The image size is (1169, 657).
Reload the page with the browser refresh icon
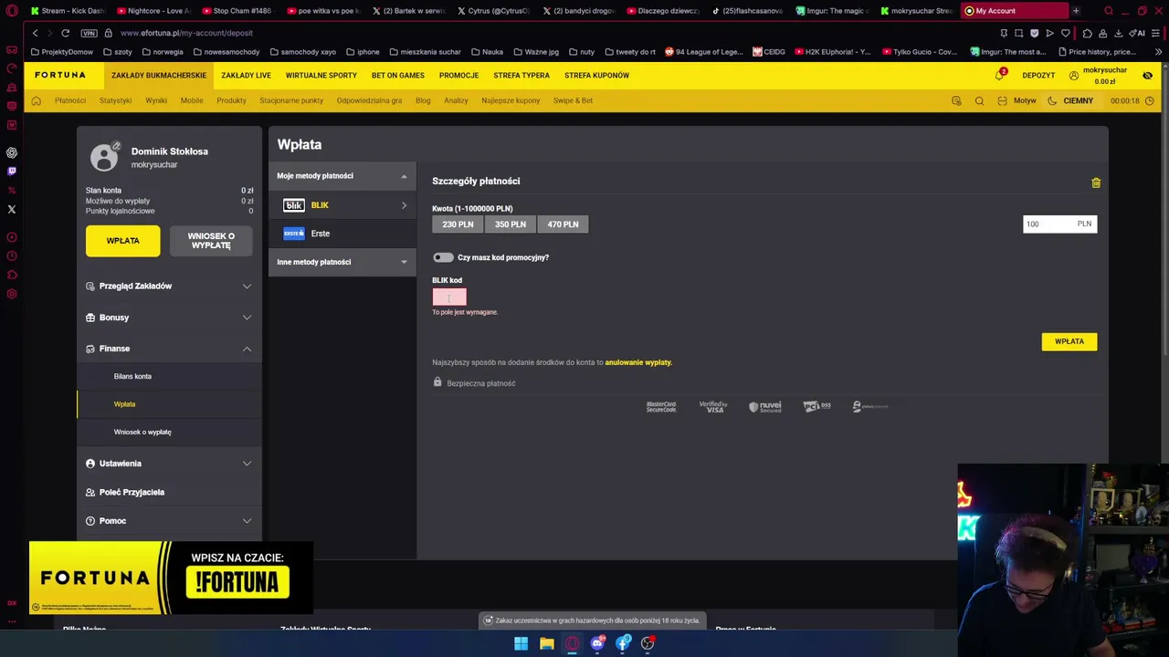pos(65,33)
